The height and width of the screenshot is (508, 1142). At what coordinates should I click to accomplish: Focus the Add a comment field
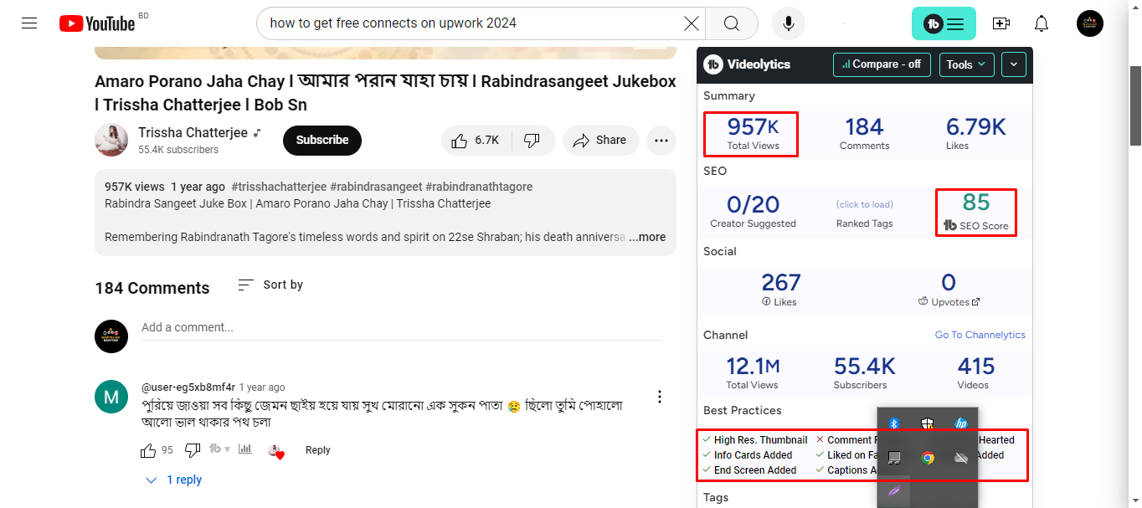point(402,327)
